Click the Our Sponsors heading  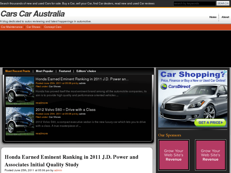170,135
